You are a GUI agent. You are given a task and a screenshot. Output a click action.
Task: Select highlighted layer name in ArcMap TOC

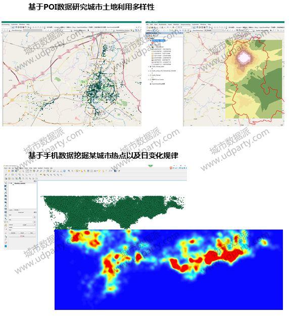(158, 40)
